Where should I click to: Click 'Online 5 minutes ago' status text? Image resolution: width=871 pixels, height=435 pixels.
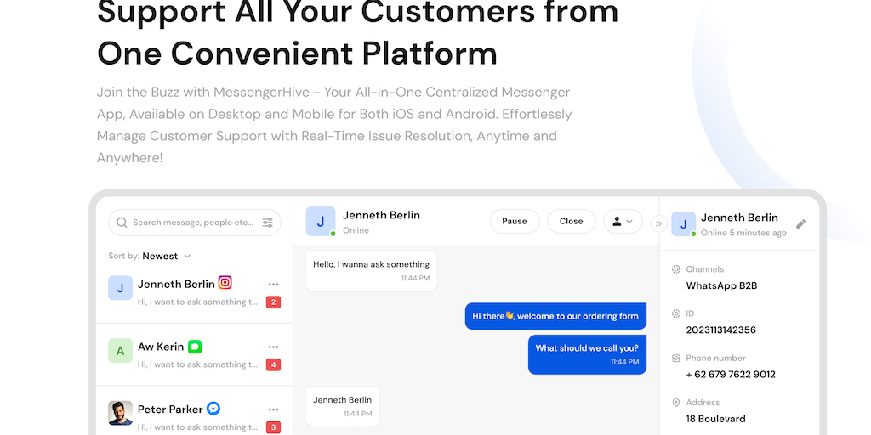click(x=743, y=233)
